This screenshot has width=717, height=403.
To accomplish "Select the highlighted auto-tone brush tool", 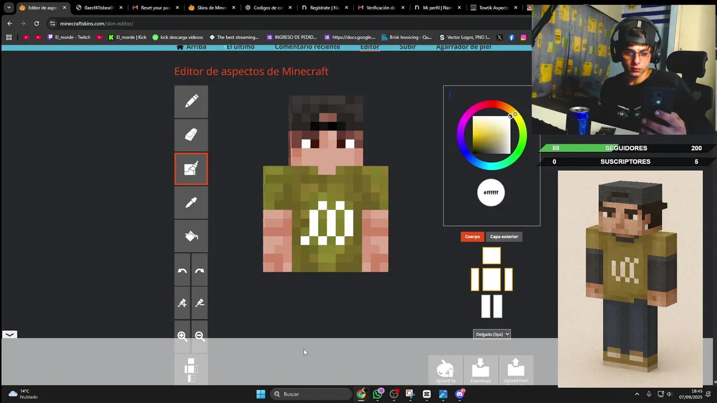I will (191, 168).
